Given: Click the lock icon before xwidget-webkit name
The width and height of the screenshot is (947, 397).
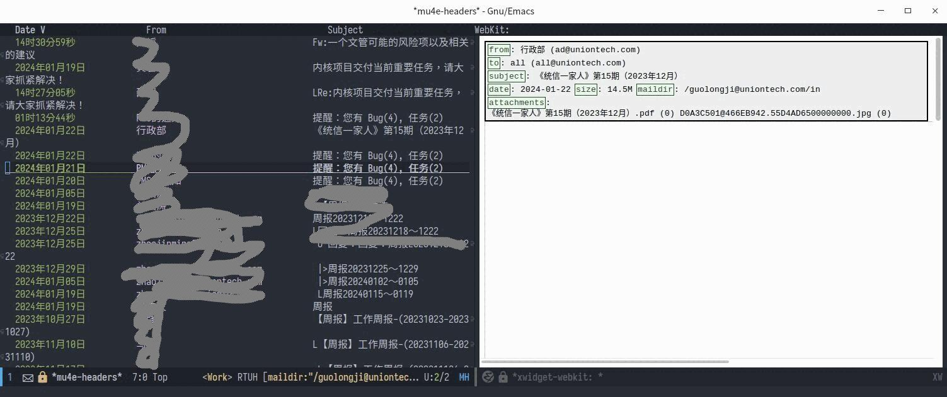Looking at the screenshot, I should [503, 377].
